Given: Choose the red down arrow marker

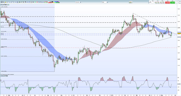Looking at the screenshot, I should pos(37,2).
